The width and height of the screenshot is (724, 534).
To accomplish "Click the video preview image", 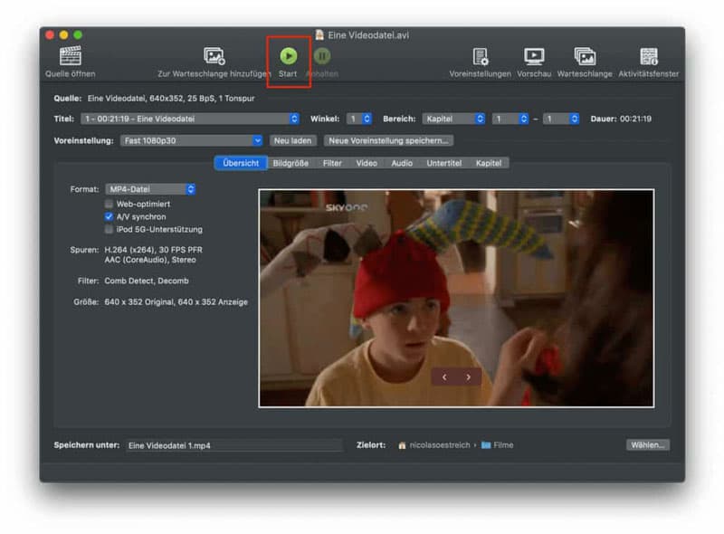I will pyautogui.click(x=456, y=298).
